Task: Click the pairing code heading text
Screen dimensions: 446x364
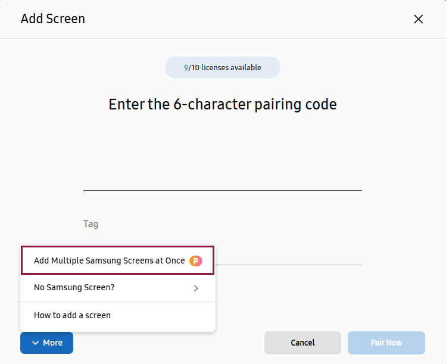Action: click(223, 104)
